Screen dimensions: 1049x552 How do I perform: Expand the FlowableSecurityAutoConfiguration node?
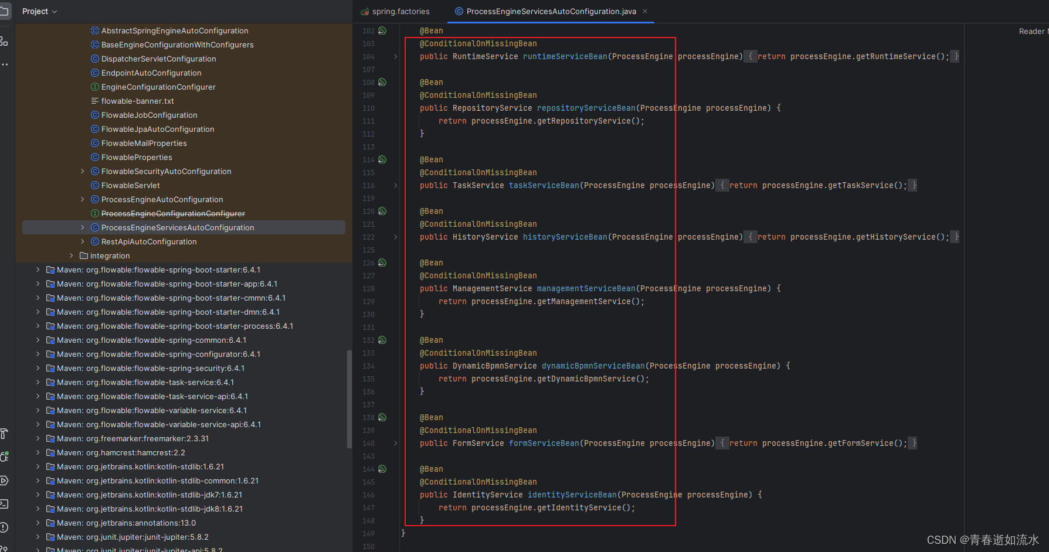point(83,171)
